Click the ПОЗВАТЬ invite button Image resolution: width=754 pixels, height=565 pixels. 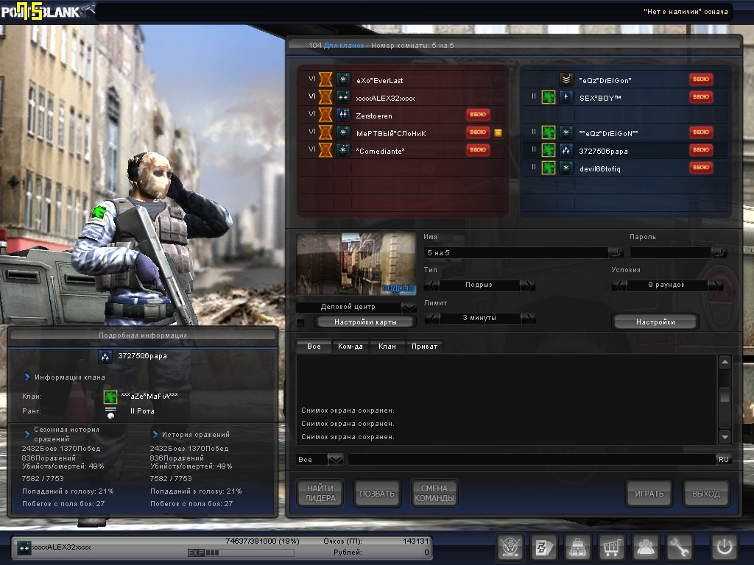(x=376, y=494)
